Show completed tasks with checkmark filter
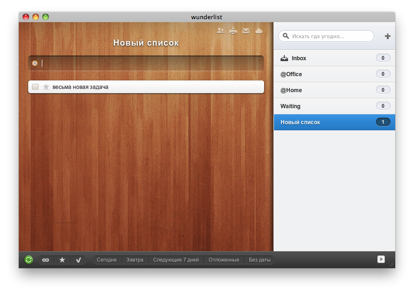Screen dimensions: 414x294 tap(78, 260)
